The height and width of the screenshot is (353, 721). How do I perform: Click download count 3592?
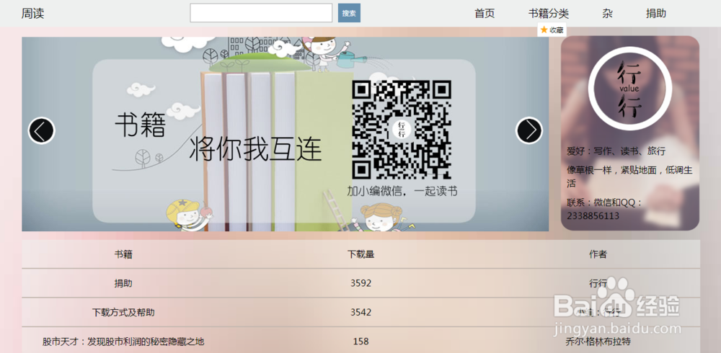pyautogui.click(x=361, y=284)
